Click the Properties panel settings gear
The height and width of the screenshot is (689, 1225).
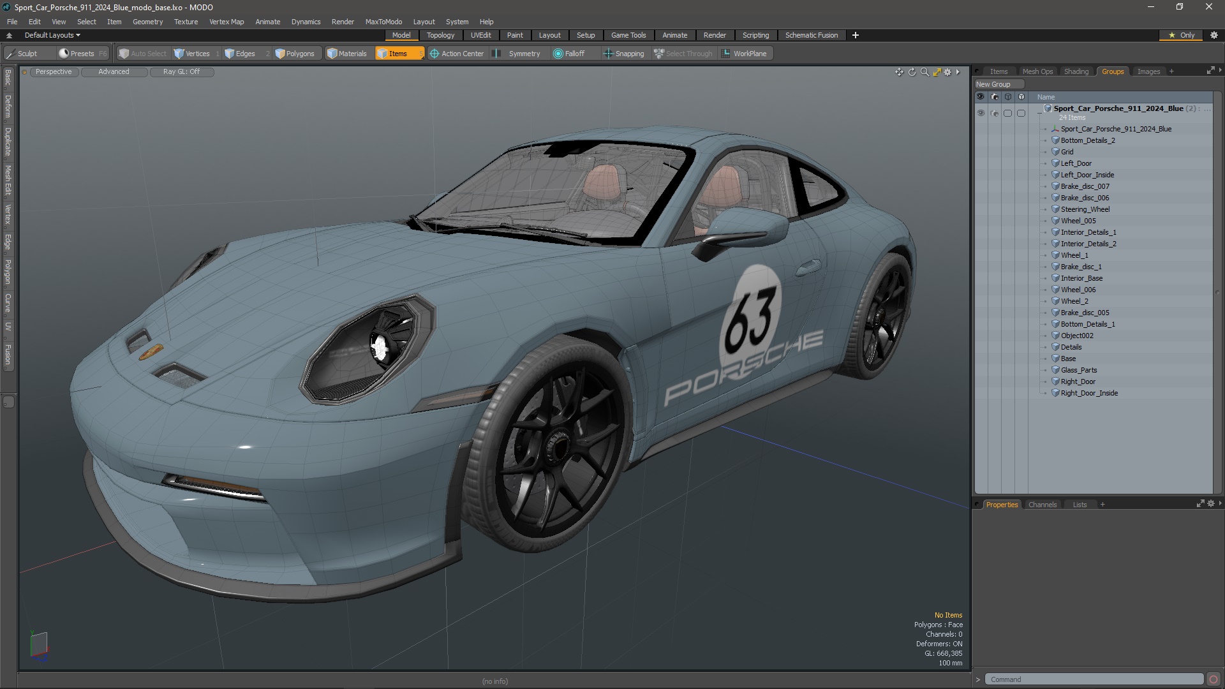point(1211,504)
